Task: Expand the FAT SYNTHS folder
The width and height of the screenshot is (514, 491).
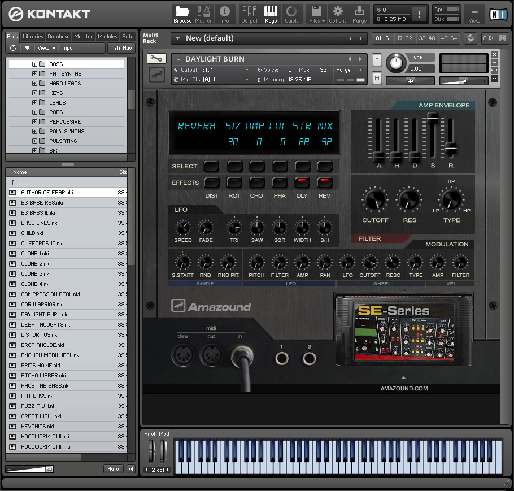Action: click(34, 74)
